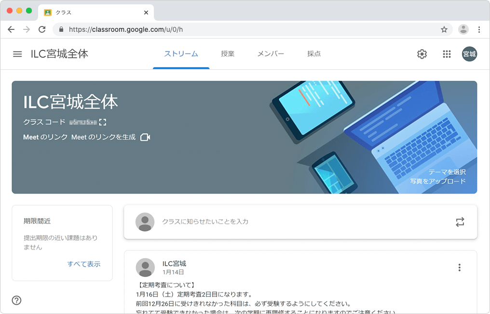The width and height of the screenshot is (490, 314).
Task: Open the main hamburger menu
Action: (x=17, y=54)
